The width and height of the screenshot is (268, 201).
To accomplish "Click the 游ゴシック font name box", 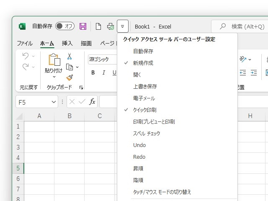I will coord(102,59).
